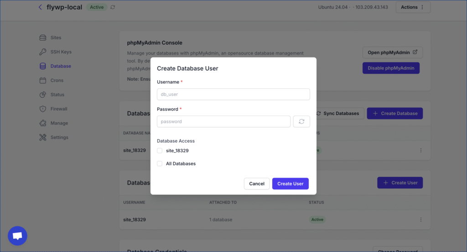Focus the Password input field

223,121
